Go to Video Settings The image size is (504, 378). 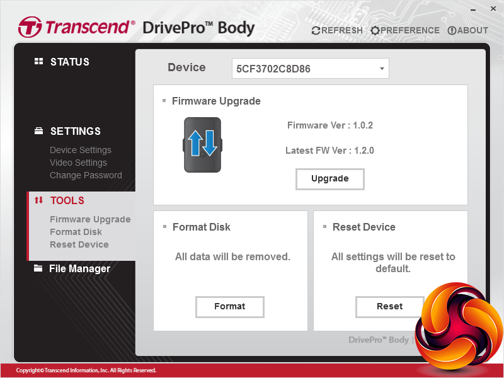[x=78, y=163]
